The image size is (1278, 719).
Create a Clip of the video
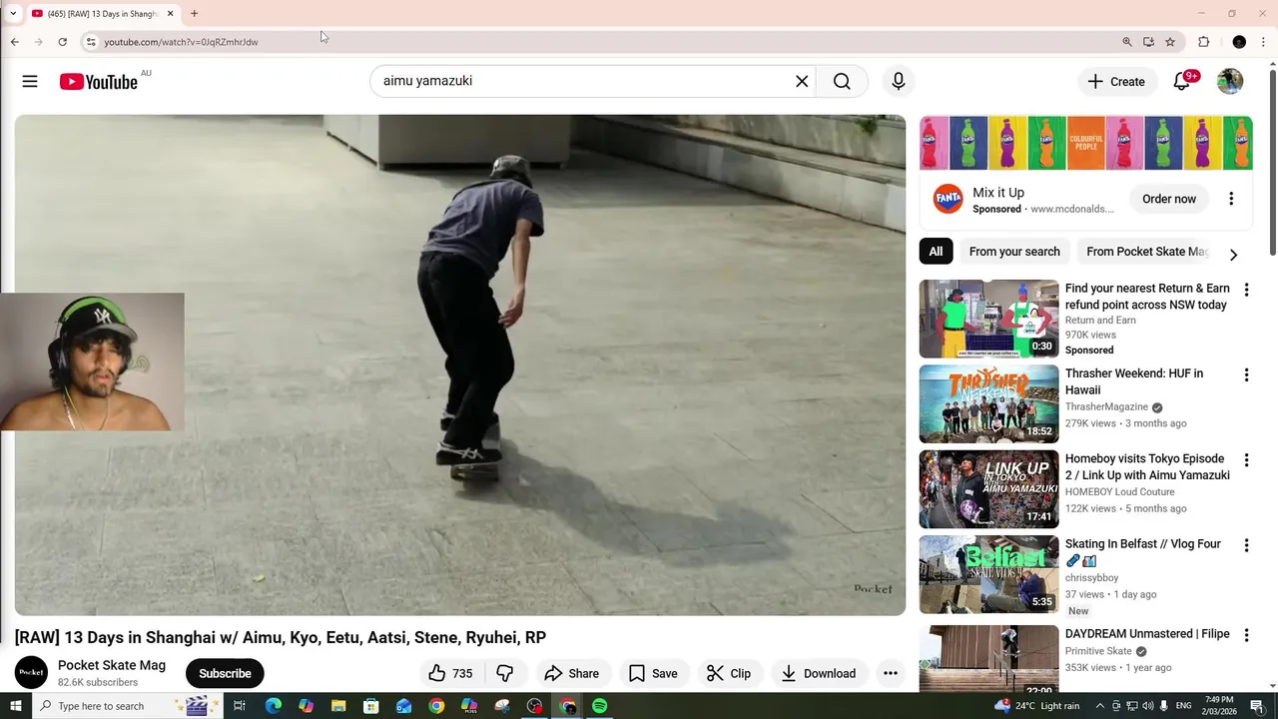coord(729,673)
